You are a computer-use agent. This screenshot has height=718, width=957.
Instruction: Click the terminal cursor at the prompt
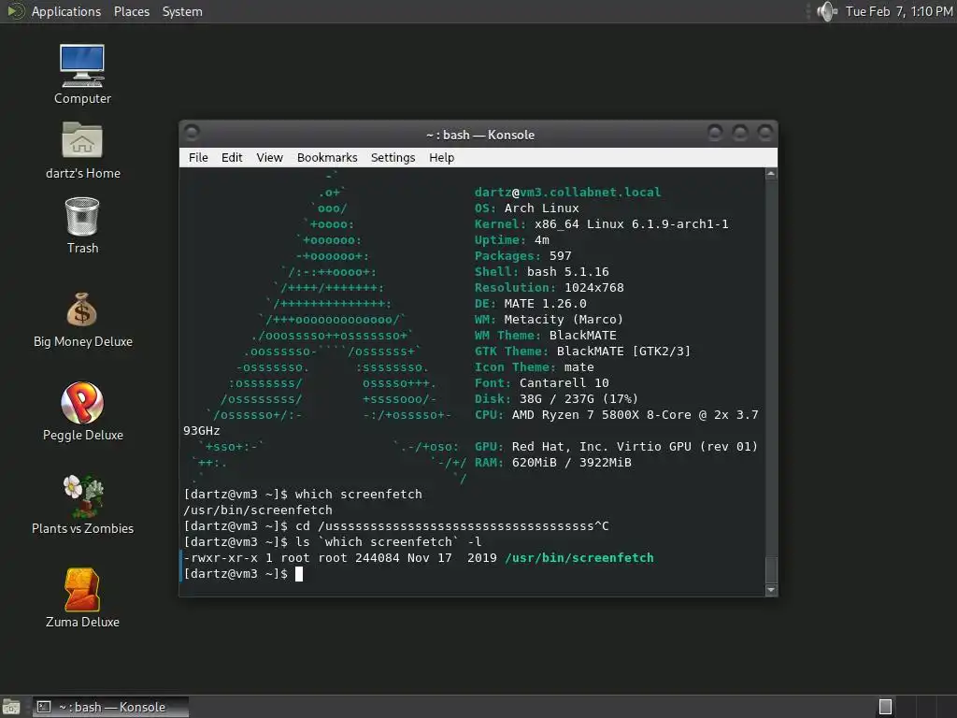299,574
